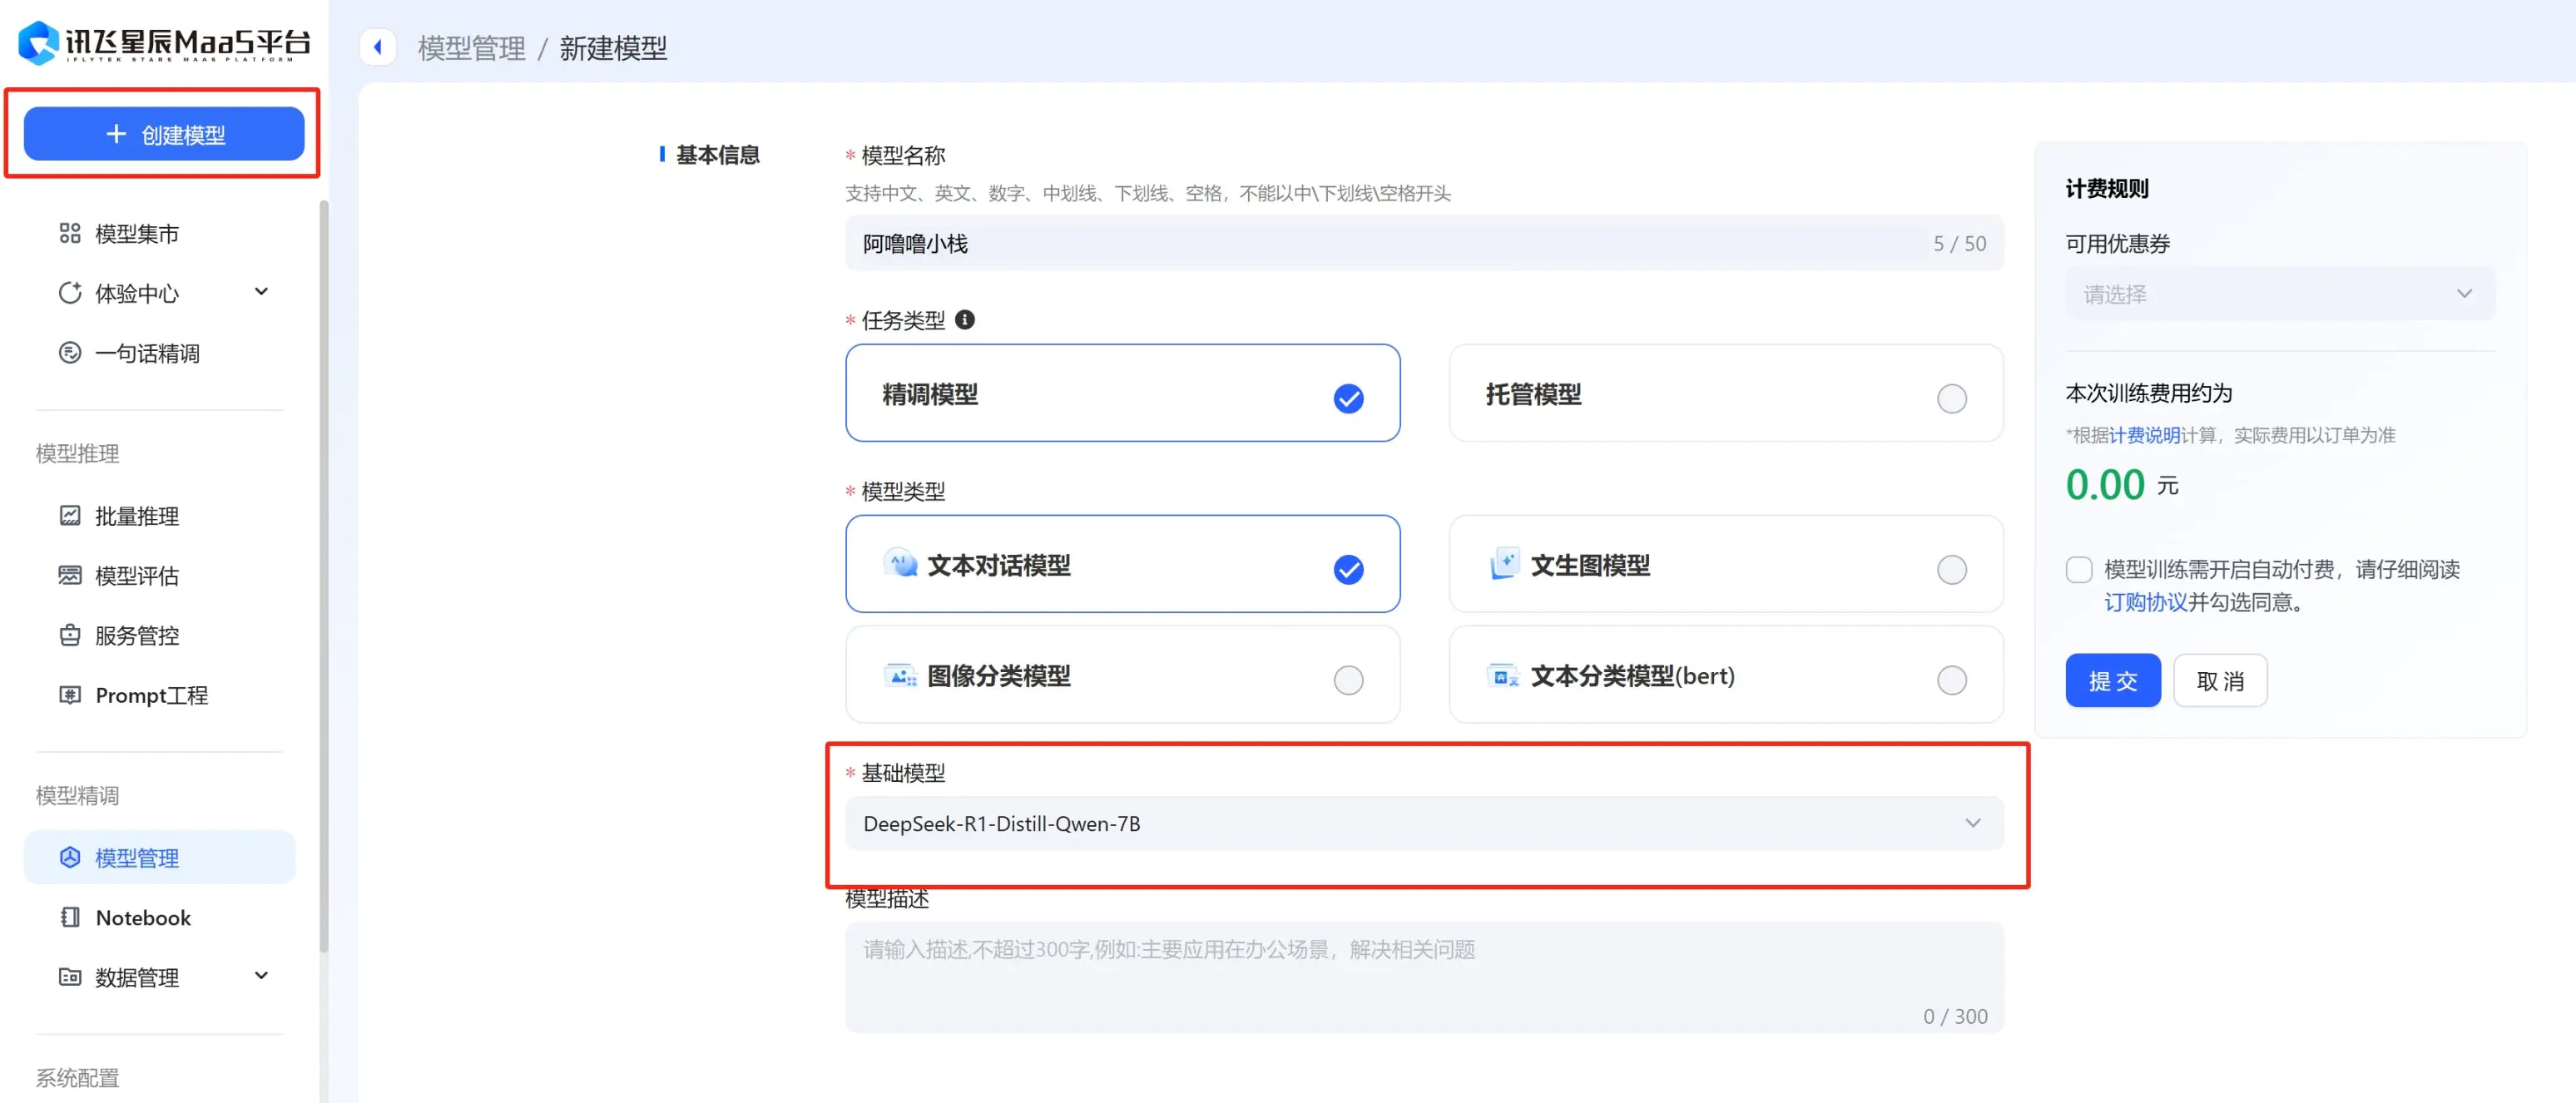Screen dimensions: 2576x1103
Task: Expand the 数据管理 sidebar menu item
Action: [x=261, y=976]
